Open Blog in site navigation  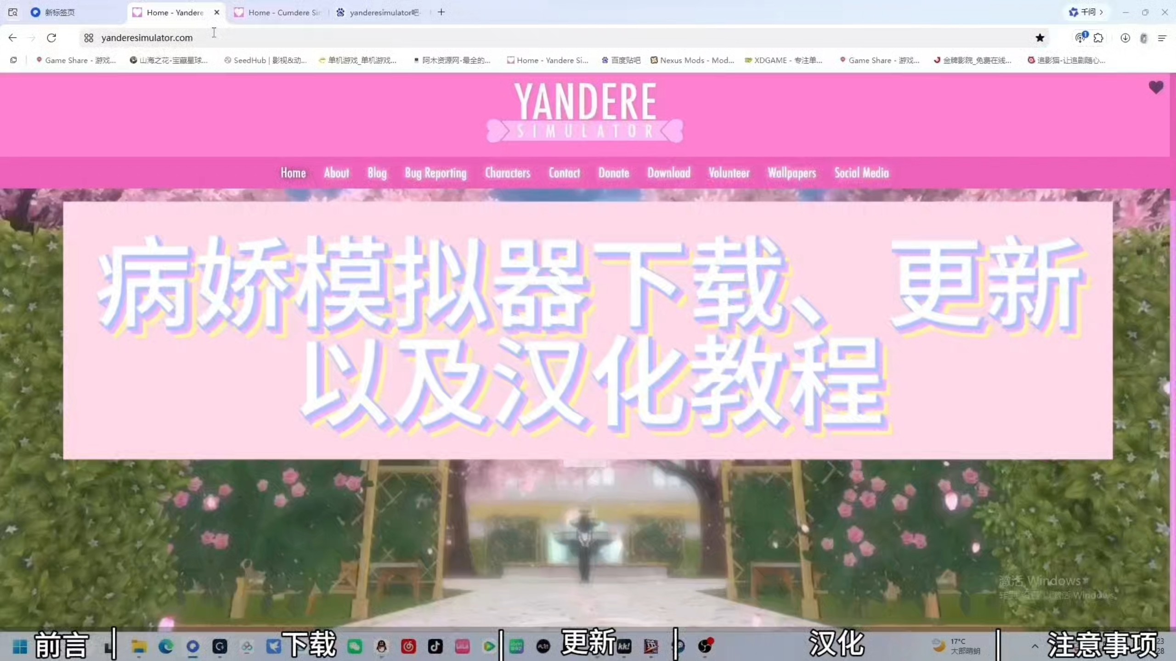(377, 173)
